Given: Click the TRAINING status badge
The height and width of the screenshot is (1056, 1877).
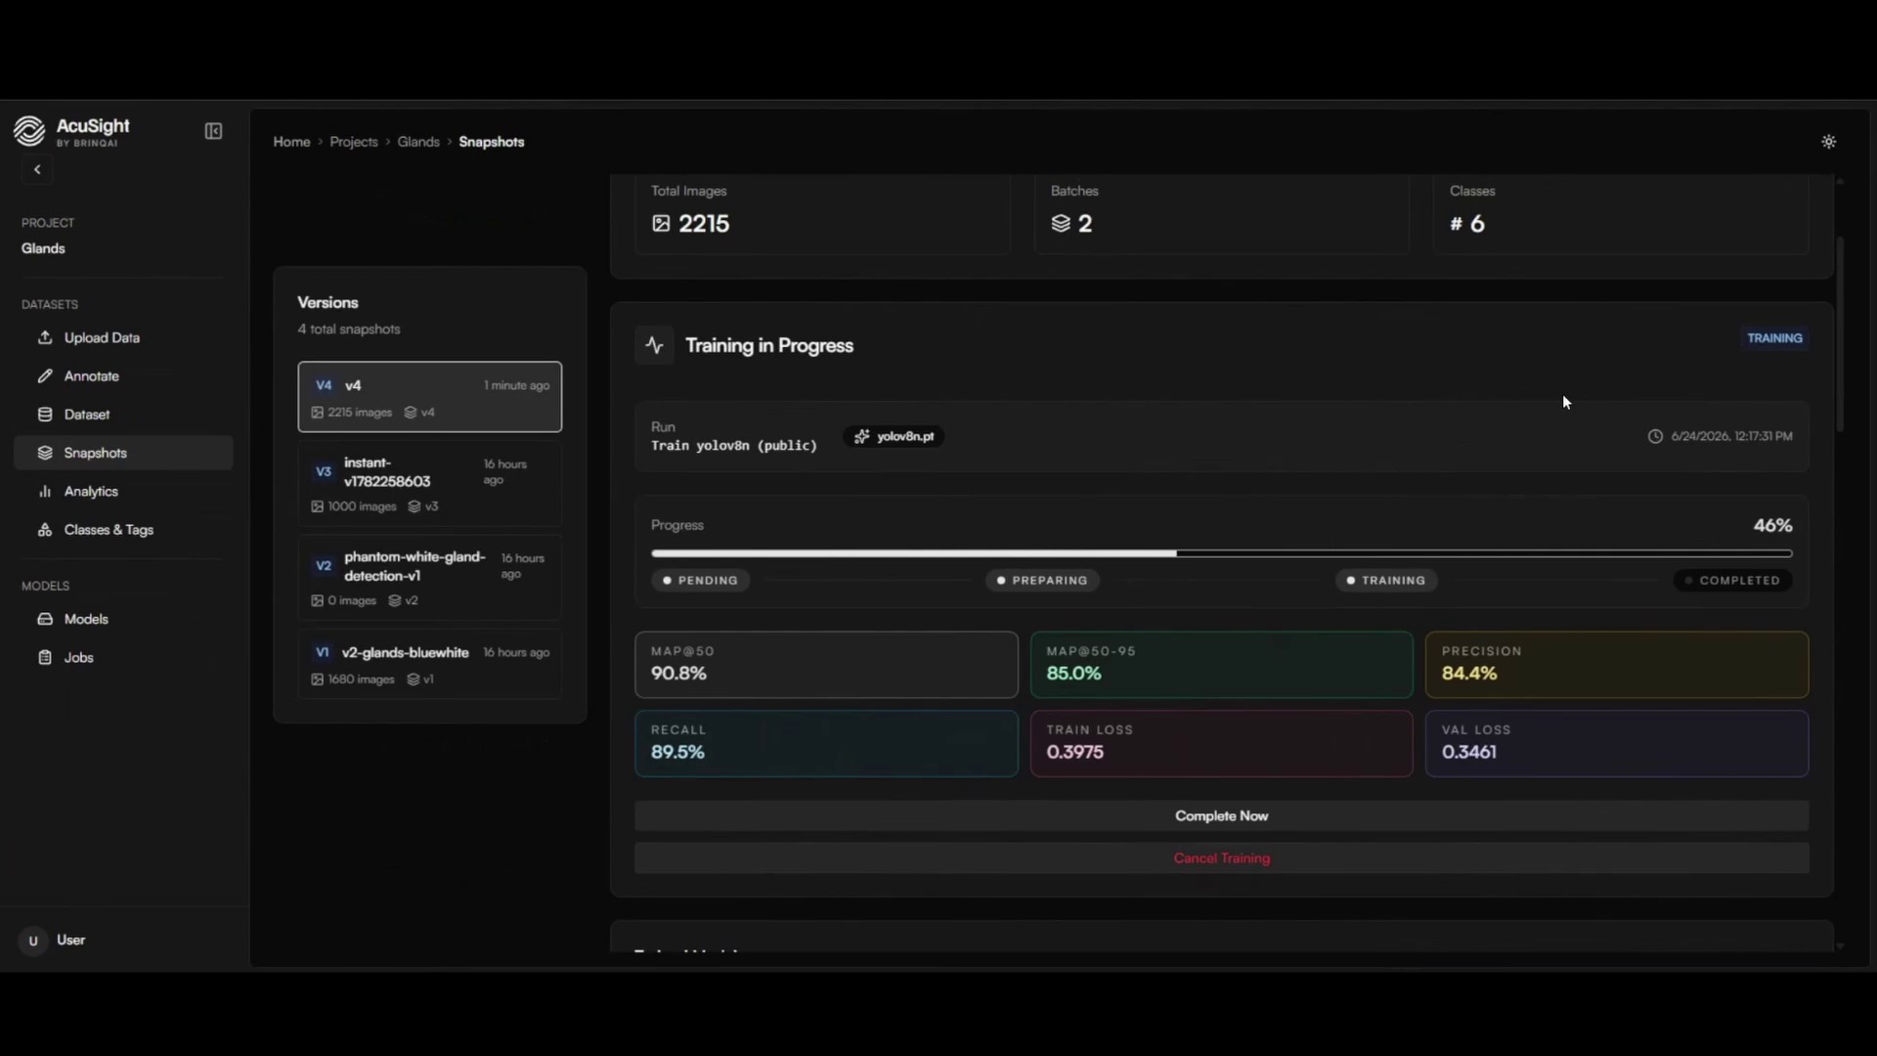Looking at the screenshot, I should [1774, 338].
